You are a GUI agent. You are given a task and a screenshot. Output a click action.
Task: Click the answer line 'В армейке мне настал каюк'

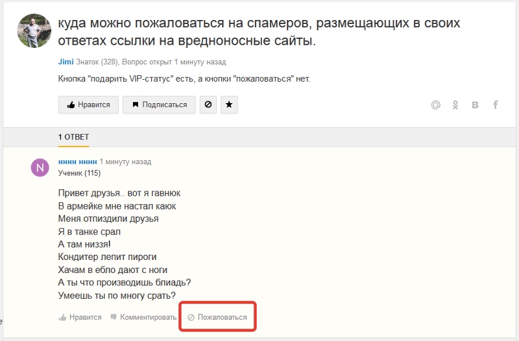117,206
